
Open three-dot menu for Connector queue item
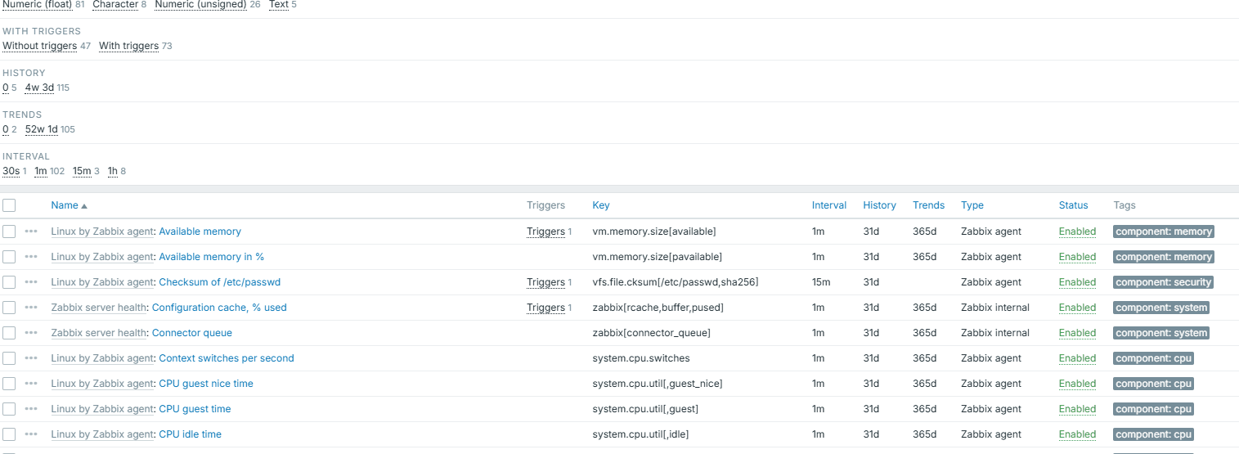[x=31, y=333]
